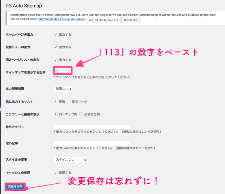
Task: Click the 除外記事 input field
Action: (92, 143)
